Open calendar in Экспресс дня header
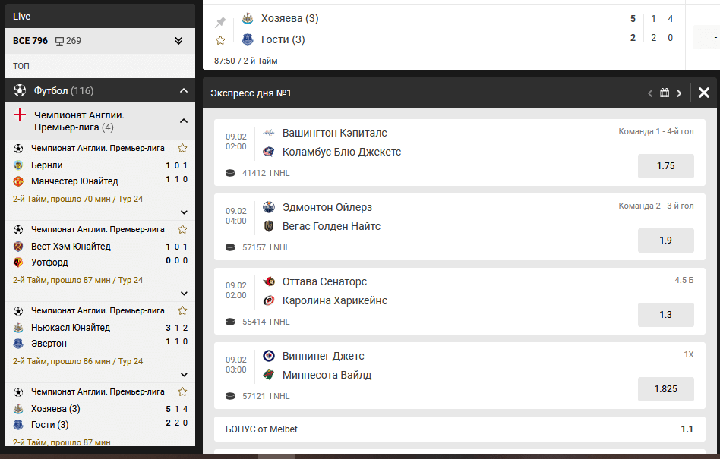The image size is (720, 459). (665, 93)
